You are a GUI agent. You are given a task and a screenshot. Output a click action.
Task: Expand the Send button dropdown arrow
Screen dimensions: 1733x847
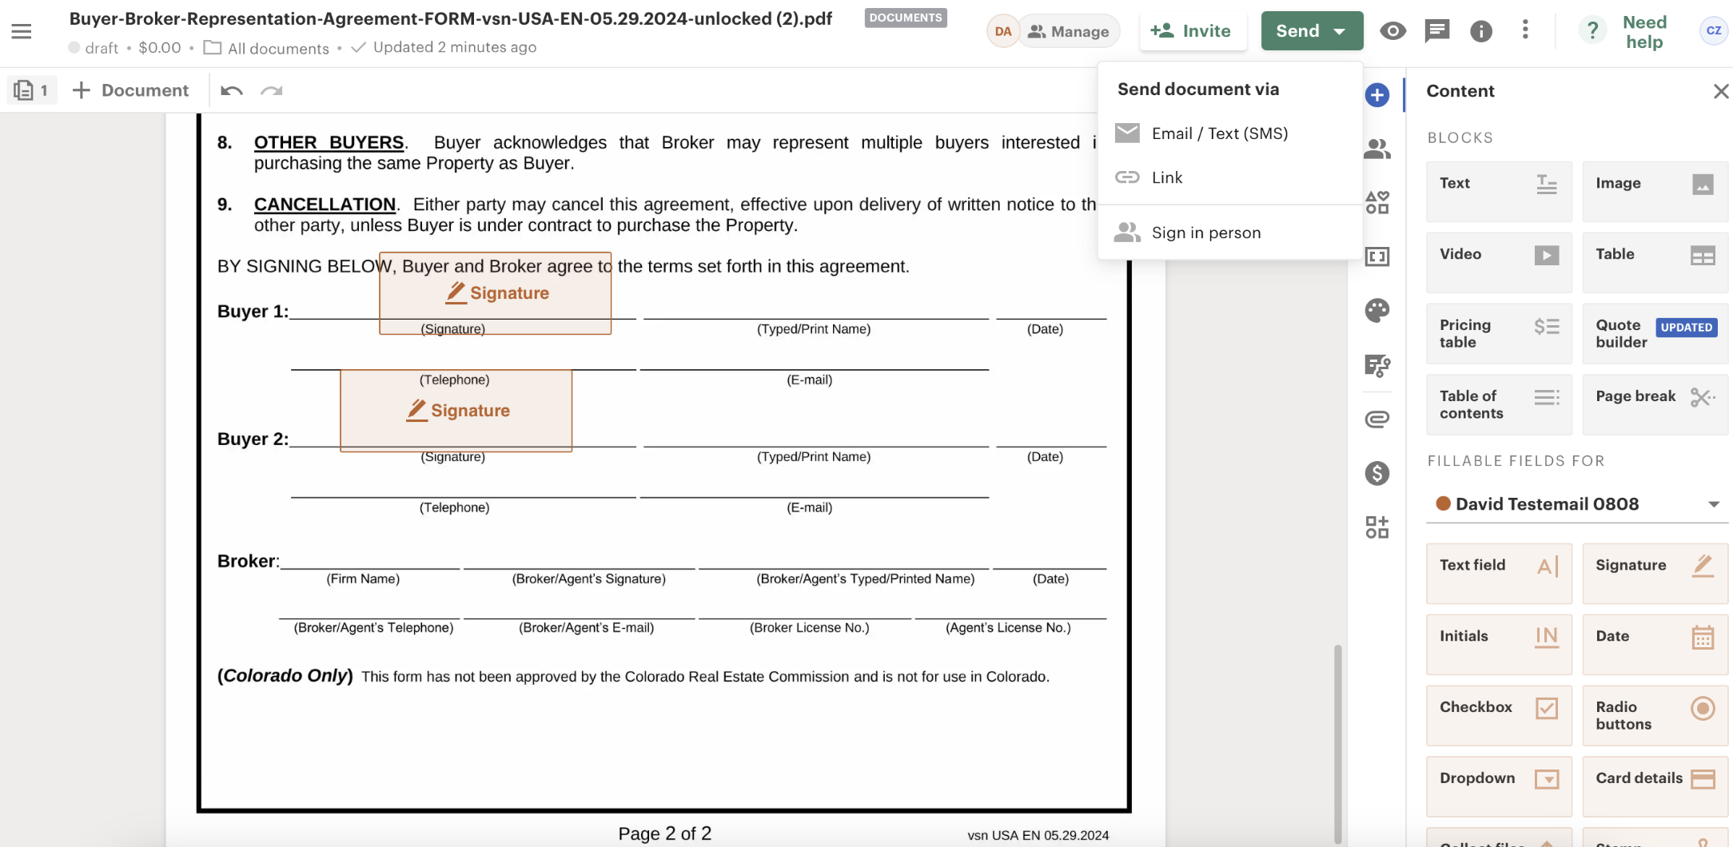[x=1340, y=31]
